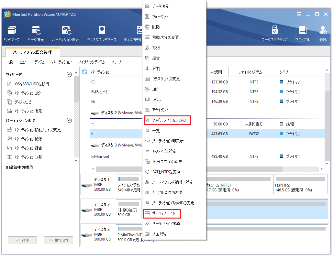The height and width of the screenshot is (258, 334).
Task: Choose パーティション結合 in sidebar
Action: click(25, 148)
